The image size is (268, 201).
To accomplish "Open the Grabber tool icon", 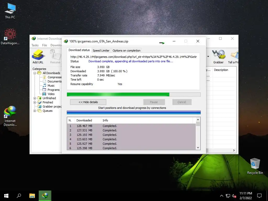I will 218,57.
